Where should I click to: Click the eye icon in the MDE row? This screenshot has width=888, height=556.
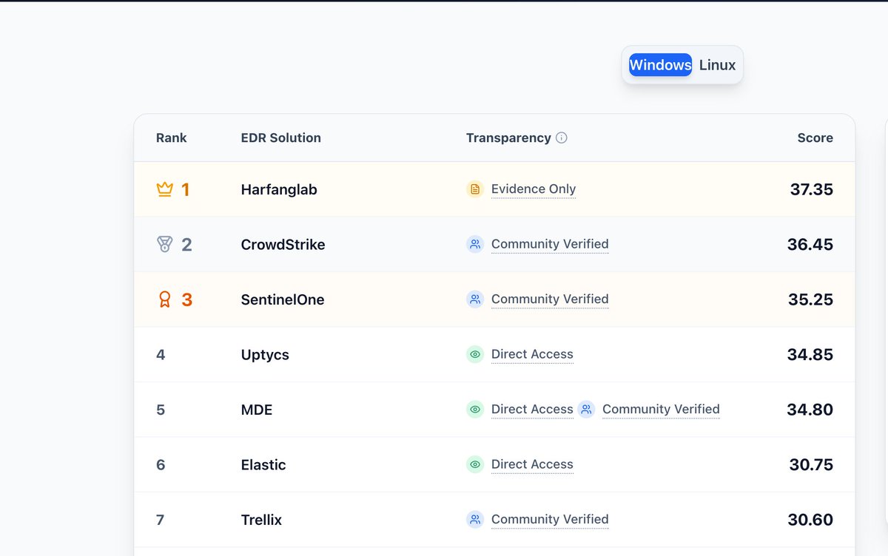click(475, 409)
